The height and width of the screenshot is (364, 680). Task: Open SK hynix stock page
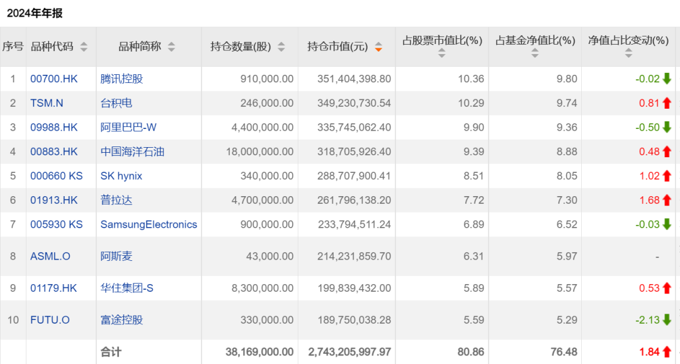pyautogui.click(x=122, y=176)
